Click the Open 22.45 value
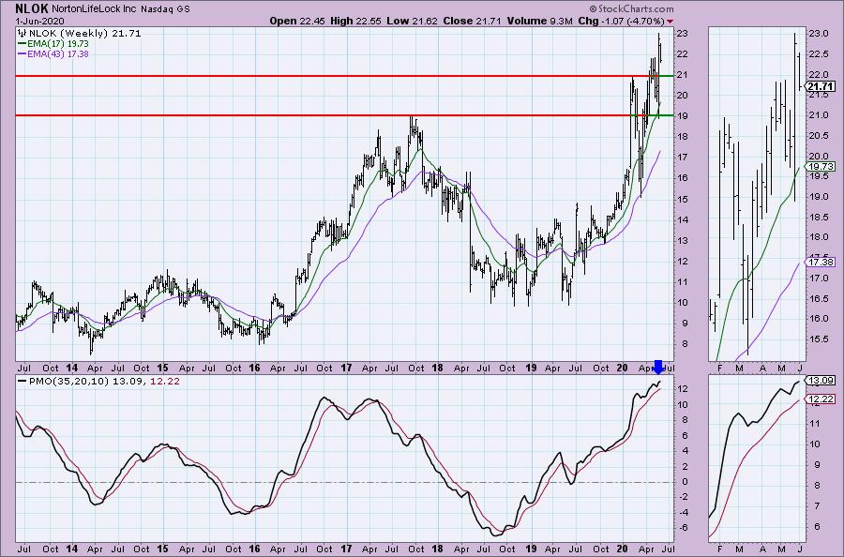 point(295,21)
